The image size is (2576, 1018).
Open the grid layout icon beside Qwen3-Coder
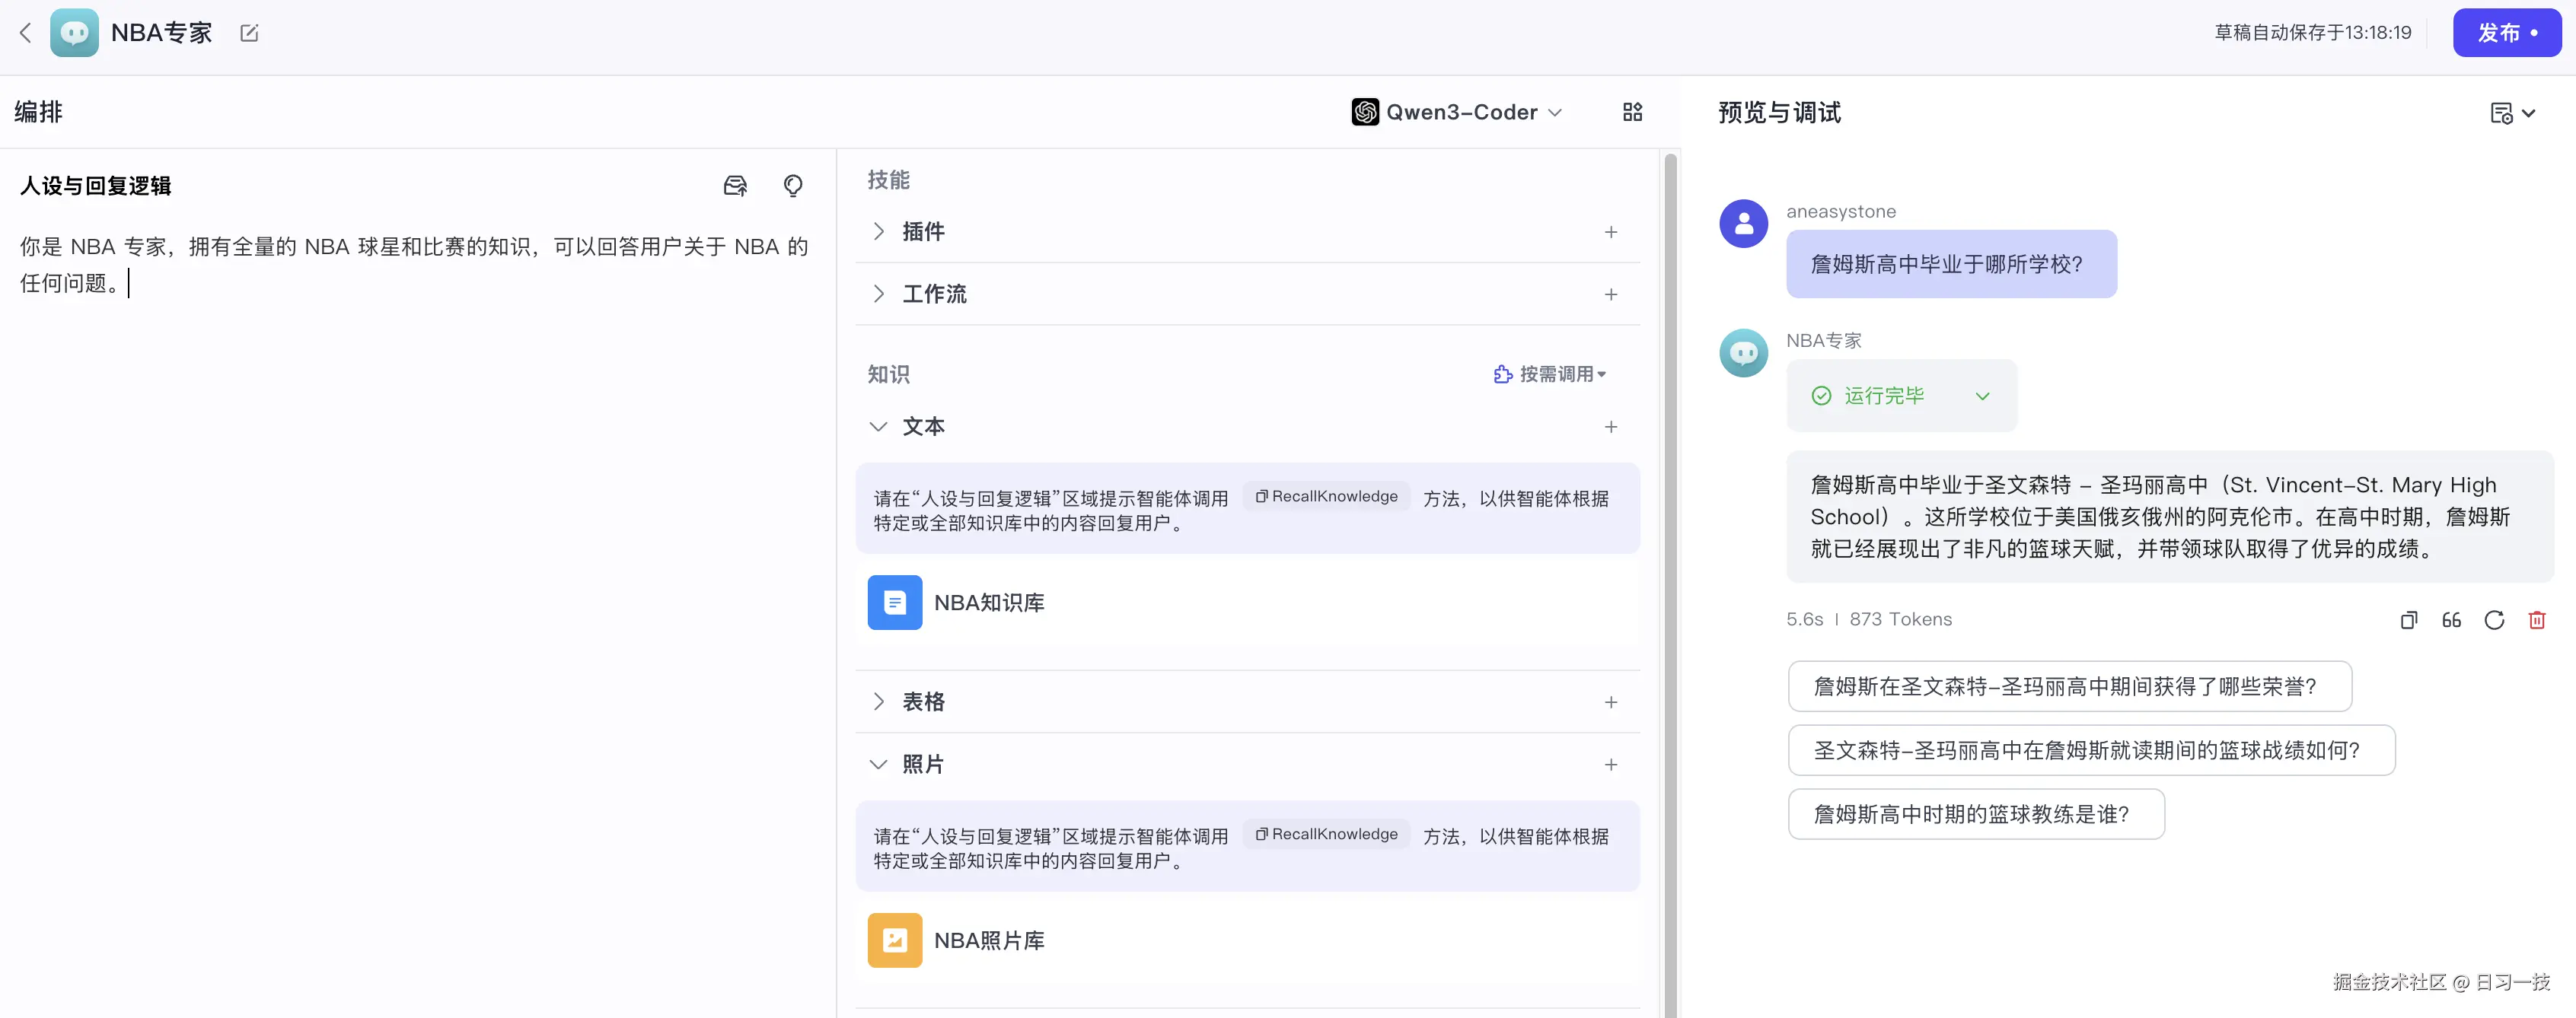click(1632, 112)
